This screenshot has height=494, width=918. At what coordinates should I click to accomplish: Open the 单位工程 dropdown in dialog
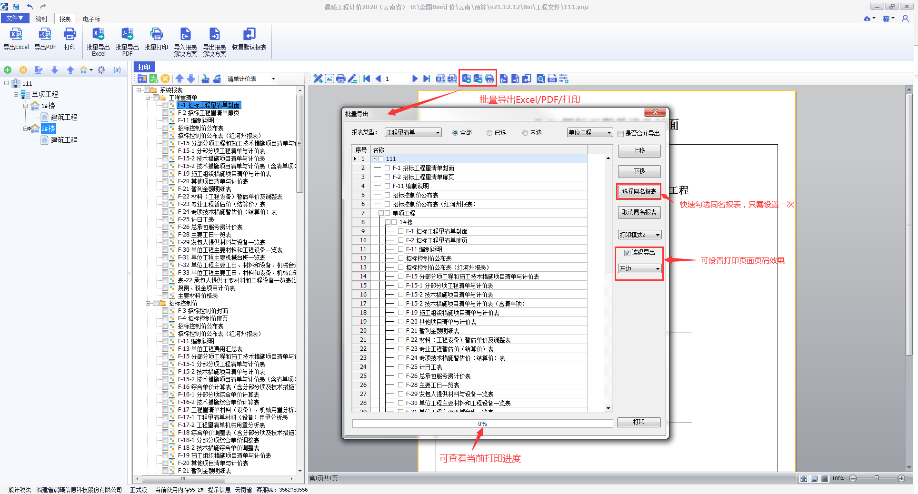tap(590, 132)
